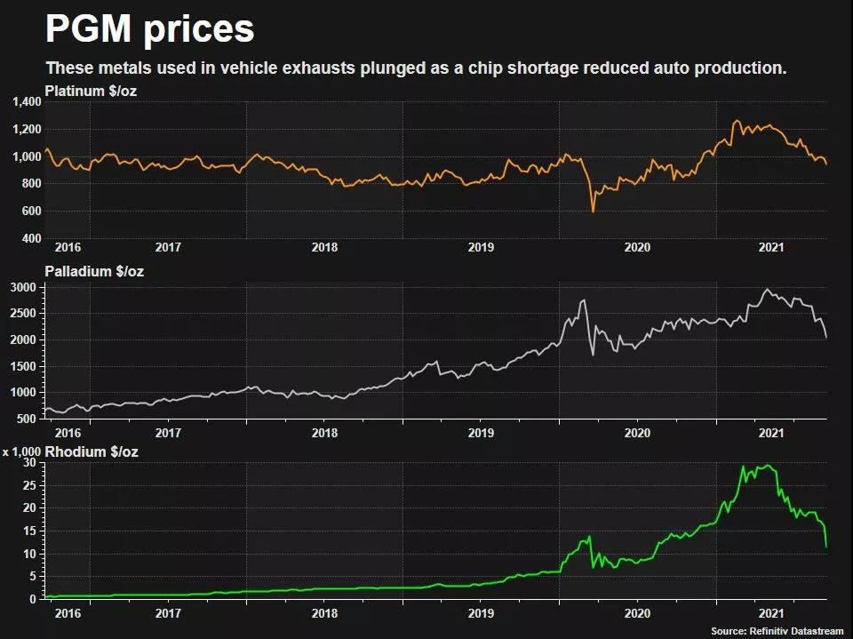Click 2018 on the Platinum timeline
This screenshot has width=853, height=639.
(x=324, y=247)
